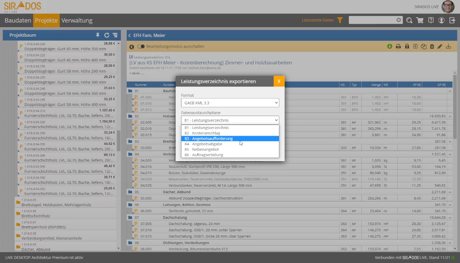Screen dimensions: 460x263
Task: Refresh the Projektbaum tree
Action: coord(107,35)
